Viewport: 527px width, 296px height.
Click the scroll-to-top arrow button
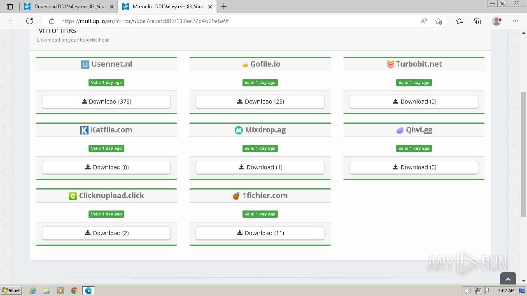[508, 279]
